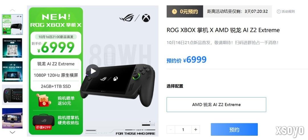Click the Xbox logo on the banner
The height and width of the screenshot is (140, 308).
(146, 18)
